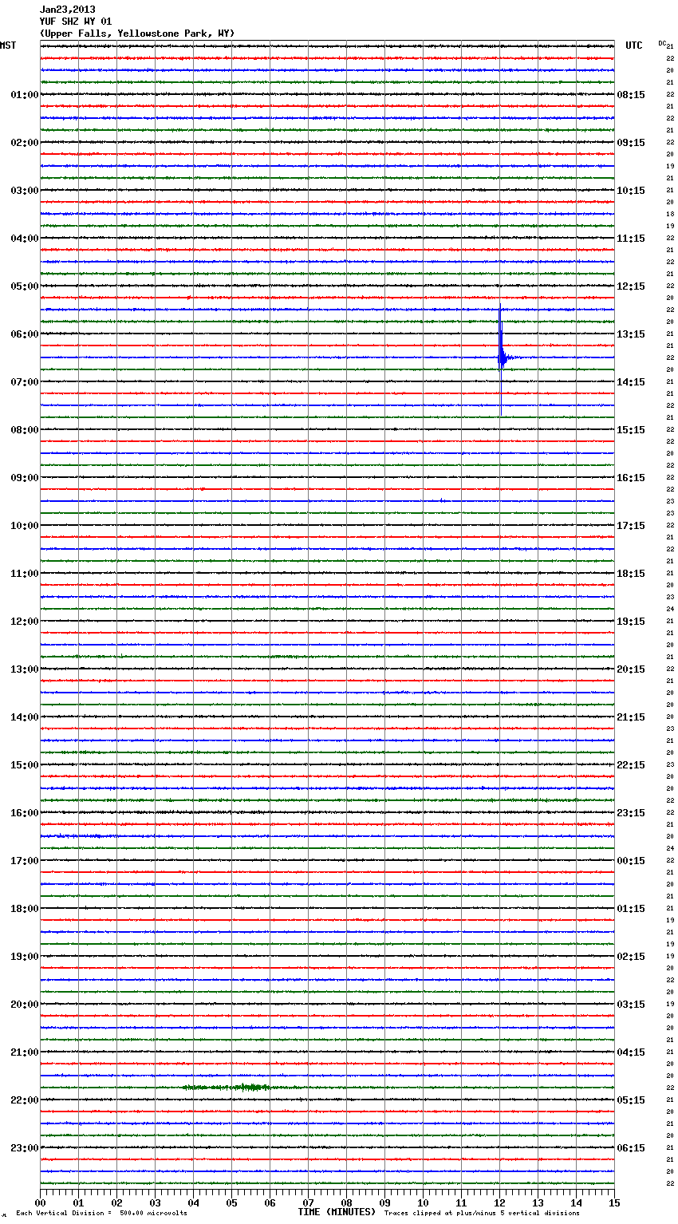Click the 08:15 UTC time label

click(631, 95)
